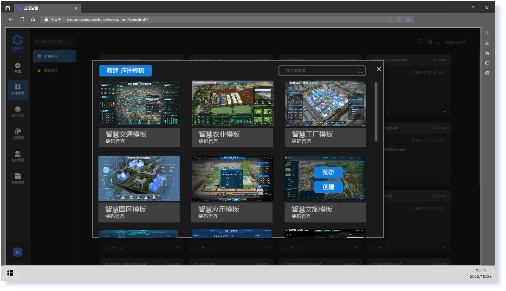Click the favorites star in the address bar
The image size is (506, 291).
408,19
